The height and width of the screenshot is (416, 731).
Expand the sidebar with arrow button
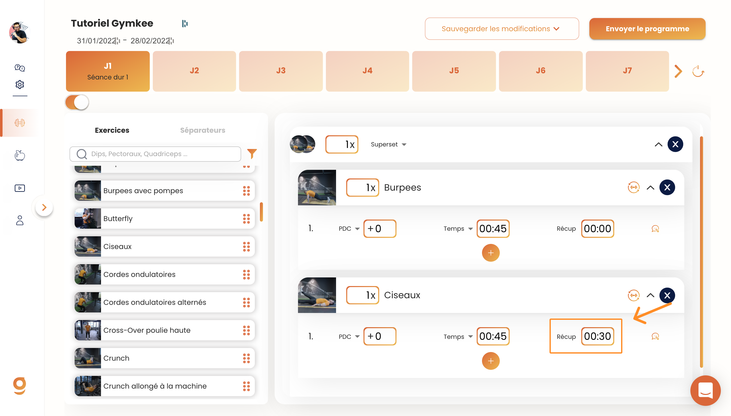point(44,207)
